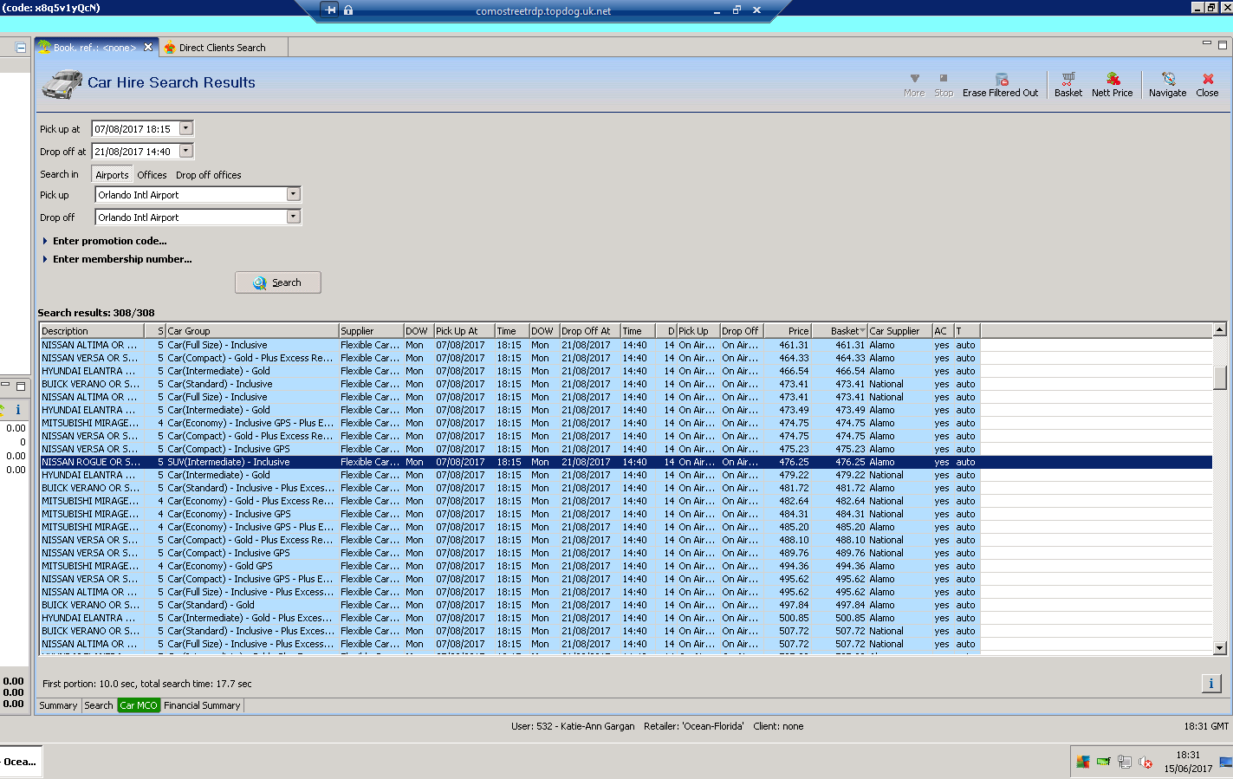
Task: Click the speaker icon in system tray
Action: pos(1145,763)
